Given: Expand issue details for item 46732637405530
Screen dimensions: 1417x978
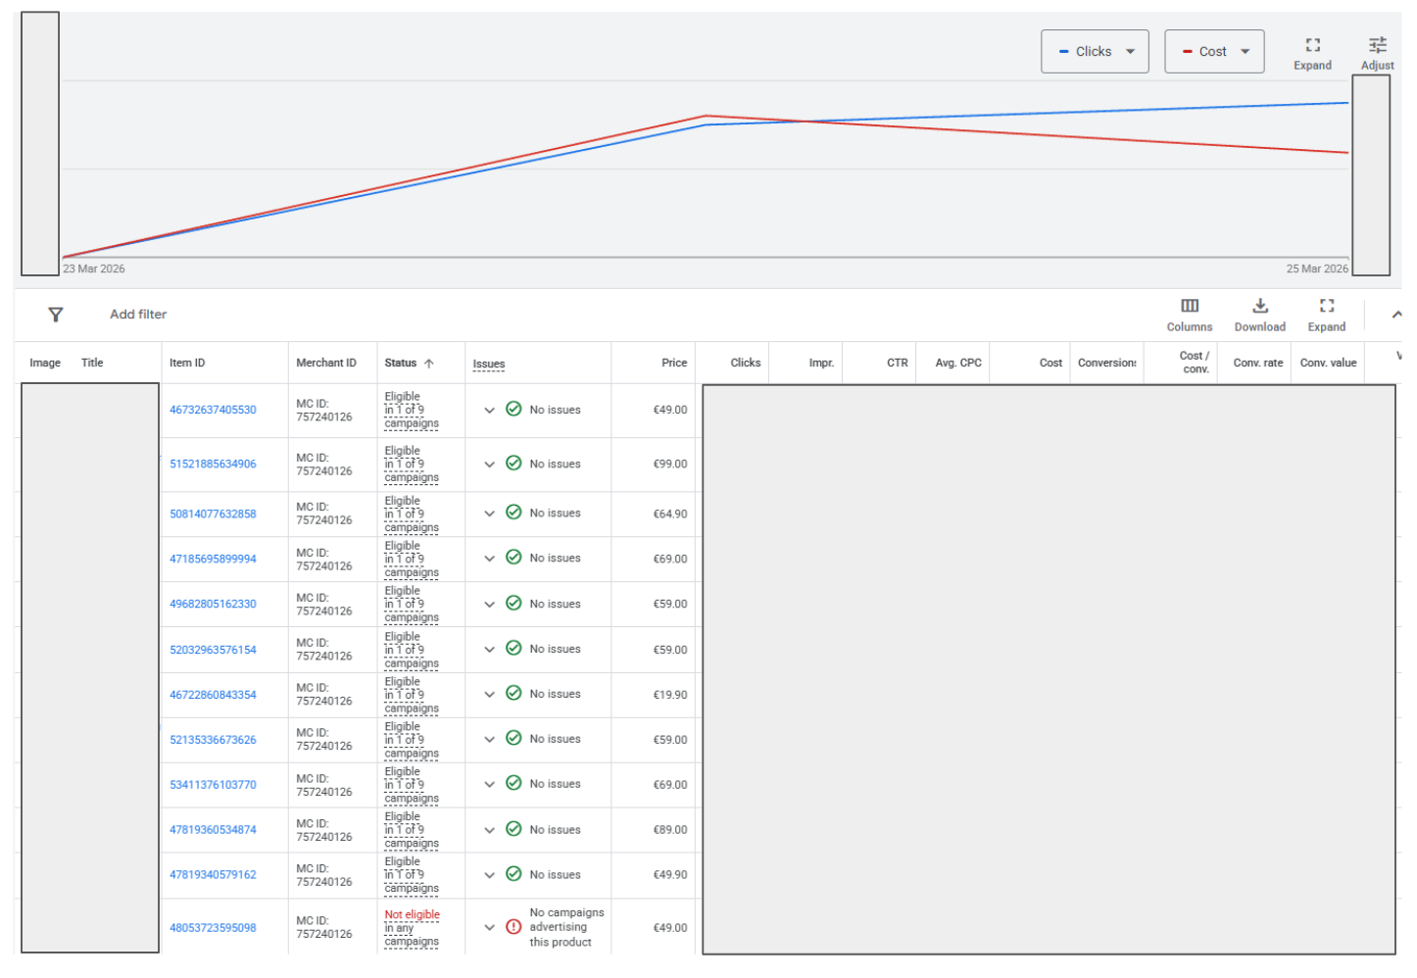Looking at the screenshot, I should (x=489, y=410).
